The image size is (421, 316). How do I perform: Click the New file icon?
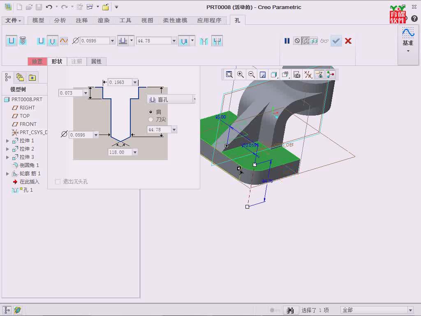(x=19, y=7)
